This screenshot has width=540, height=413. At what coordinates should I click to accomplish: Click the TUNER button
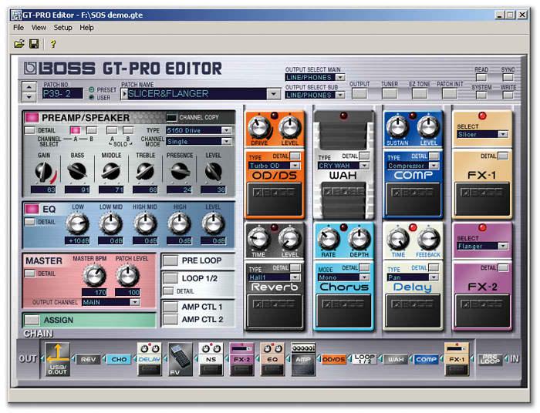click(x=389, y=93)
